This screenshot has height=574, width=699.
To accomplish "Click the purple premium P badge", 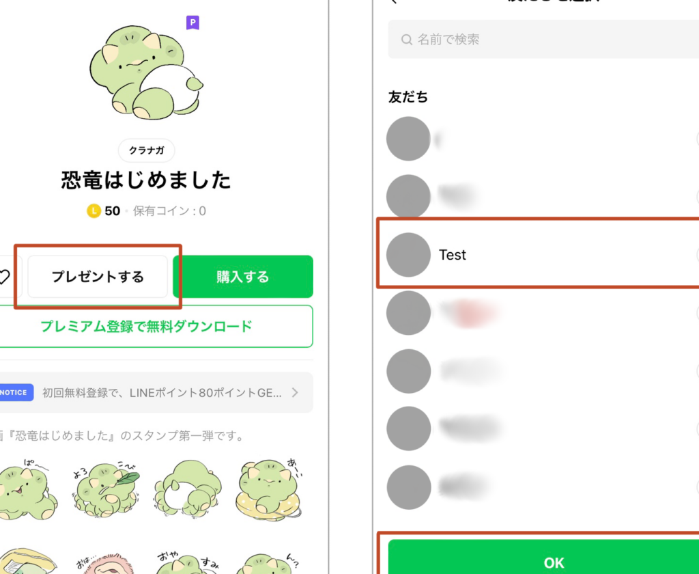I will point(192,23).
